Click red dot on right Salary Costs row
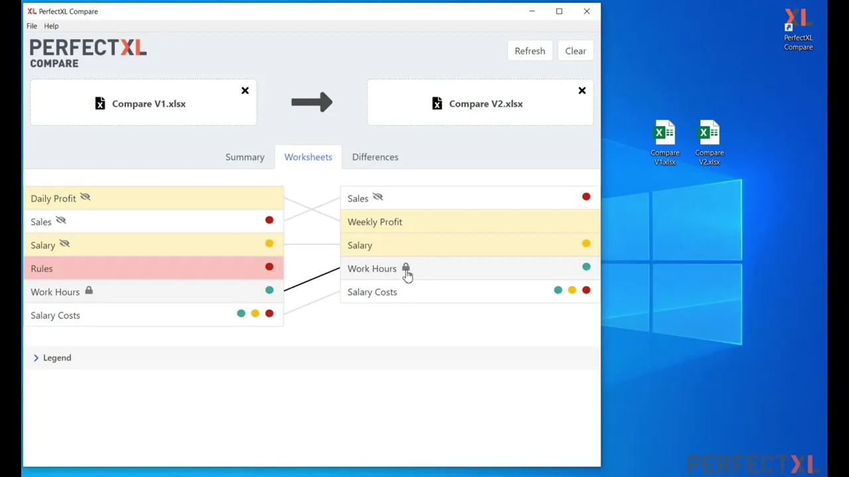The image size is (849, 477). coord(586,290)
